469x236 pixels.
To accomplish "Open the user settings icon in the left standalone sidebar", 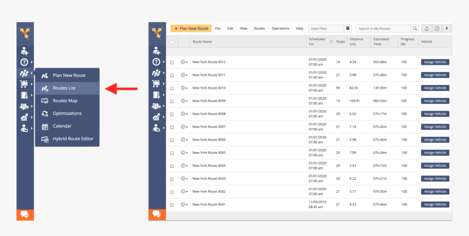I will pos(24,128).
